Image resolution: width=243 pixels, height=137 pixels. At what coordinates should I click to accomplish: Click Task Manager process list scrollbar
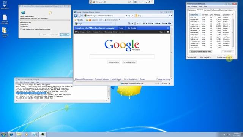click(x=233, y=31)
